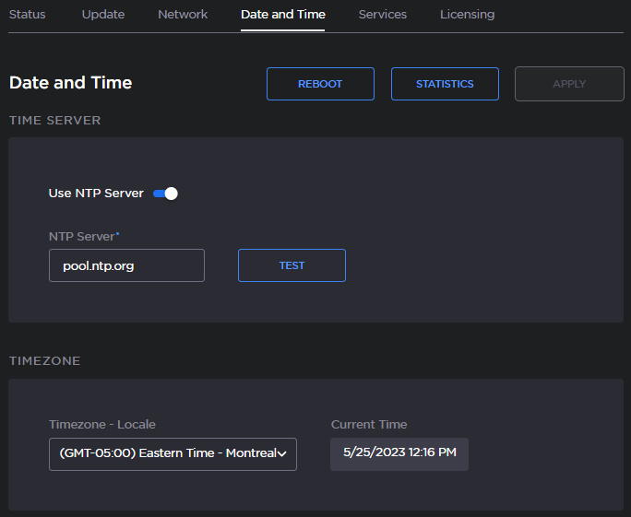Test the NTP server connection
Viewport: 631px width, 517px height.
point(292,265)
